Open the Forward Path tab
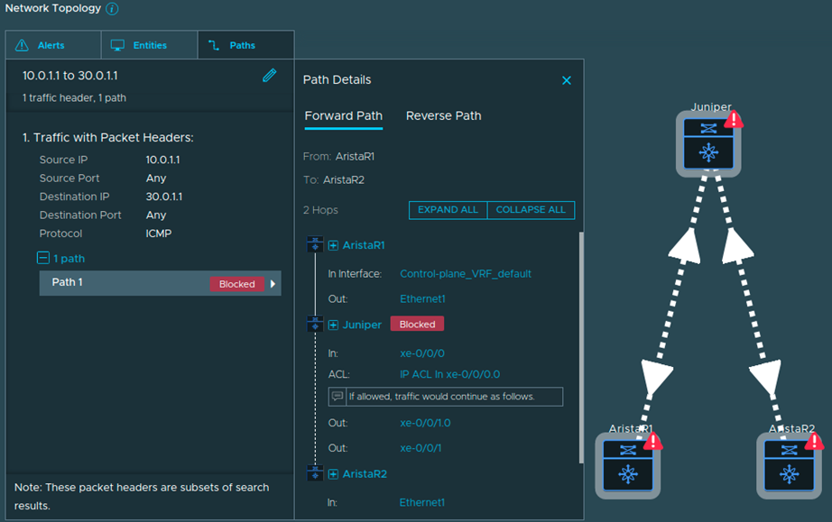Image resolution: width=832 pixels, height=522 pixels. pyautogui.click(x=343, y=116)
